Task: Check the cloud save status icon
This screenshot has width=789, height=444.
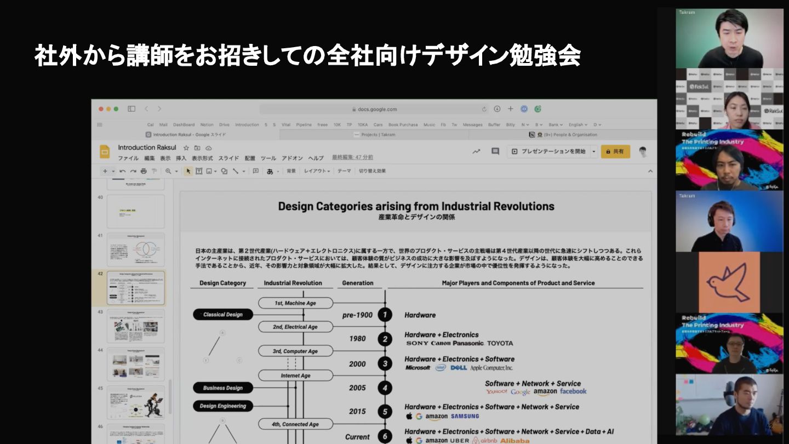Action: (209, 148)
